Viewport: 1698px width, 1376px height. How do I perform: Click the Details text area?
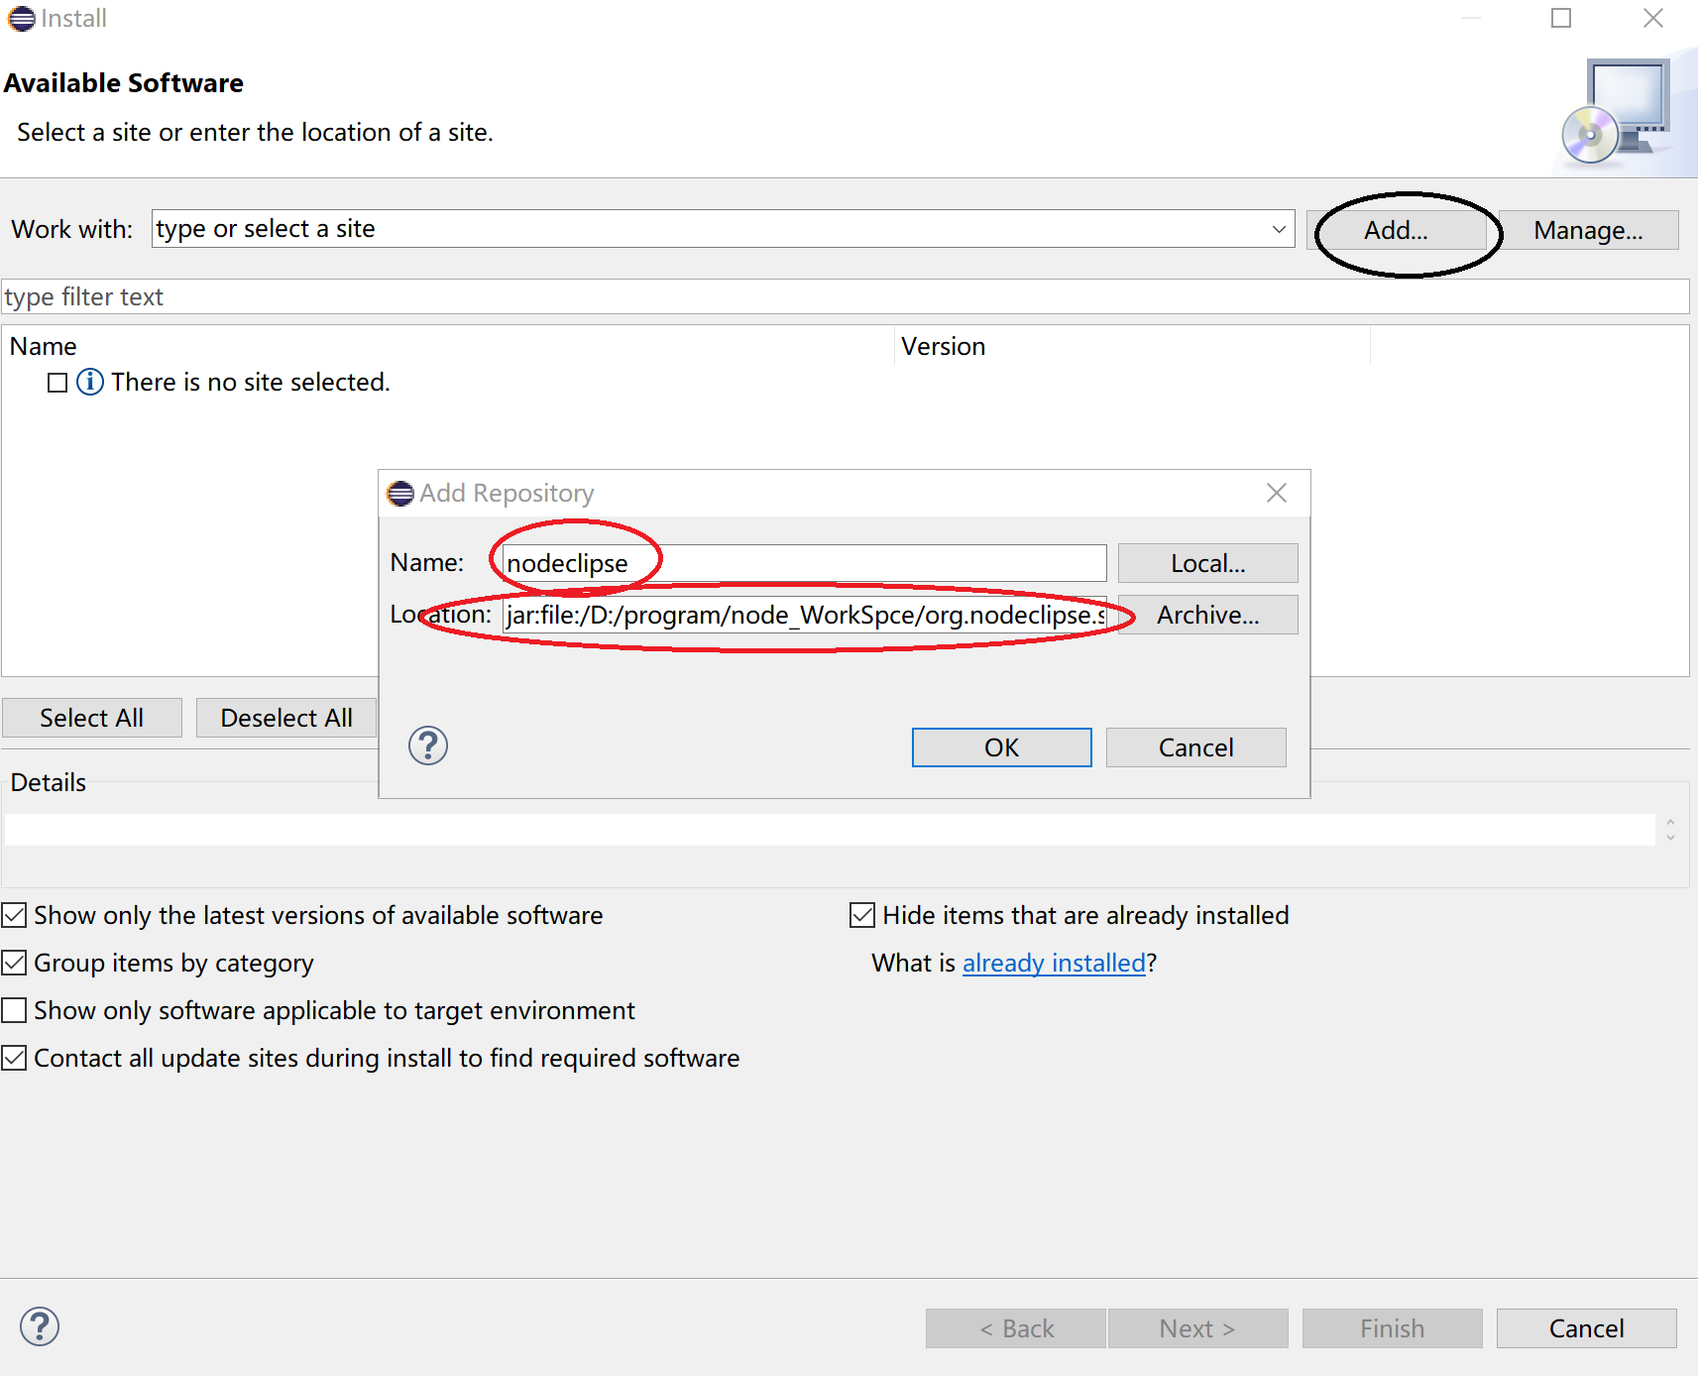(x=830, y=830)
